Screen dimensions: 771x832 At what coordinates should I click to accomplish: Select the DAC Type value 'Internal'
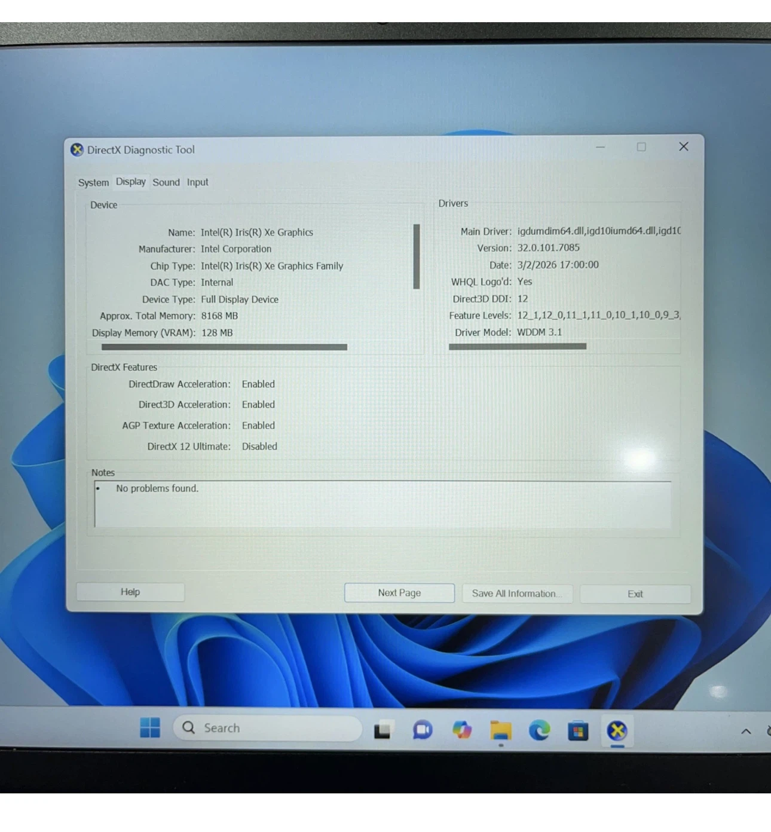pos(217,283)
